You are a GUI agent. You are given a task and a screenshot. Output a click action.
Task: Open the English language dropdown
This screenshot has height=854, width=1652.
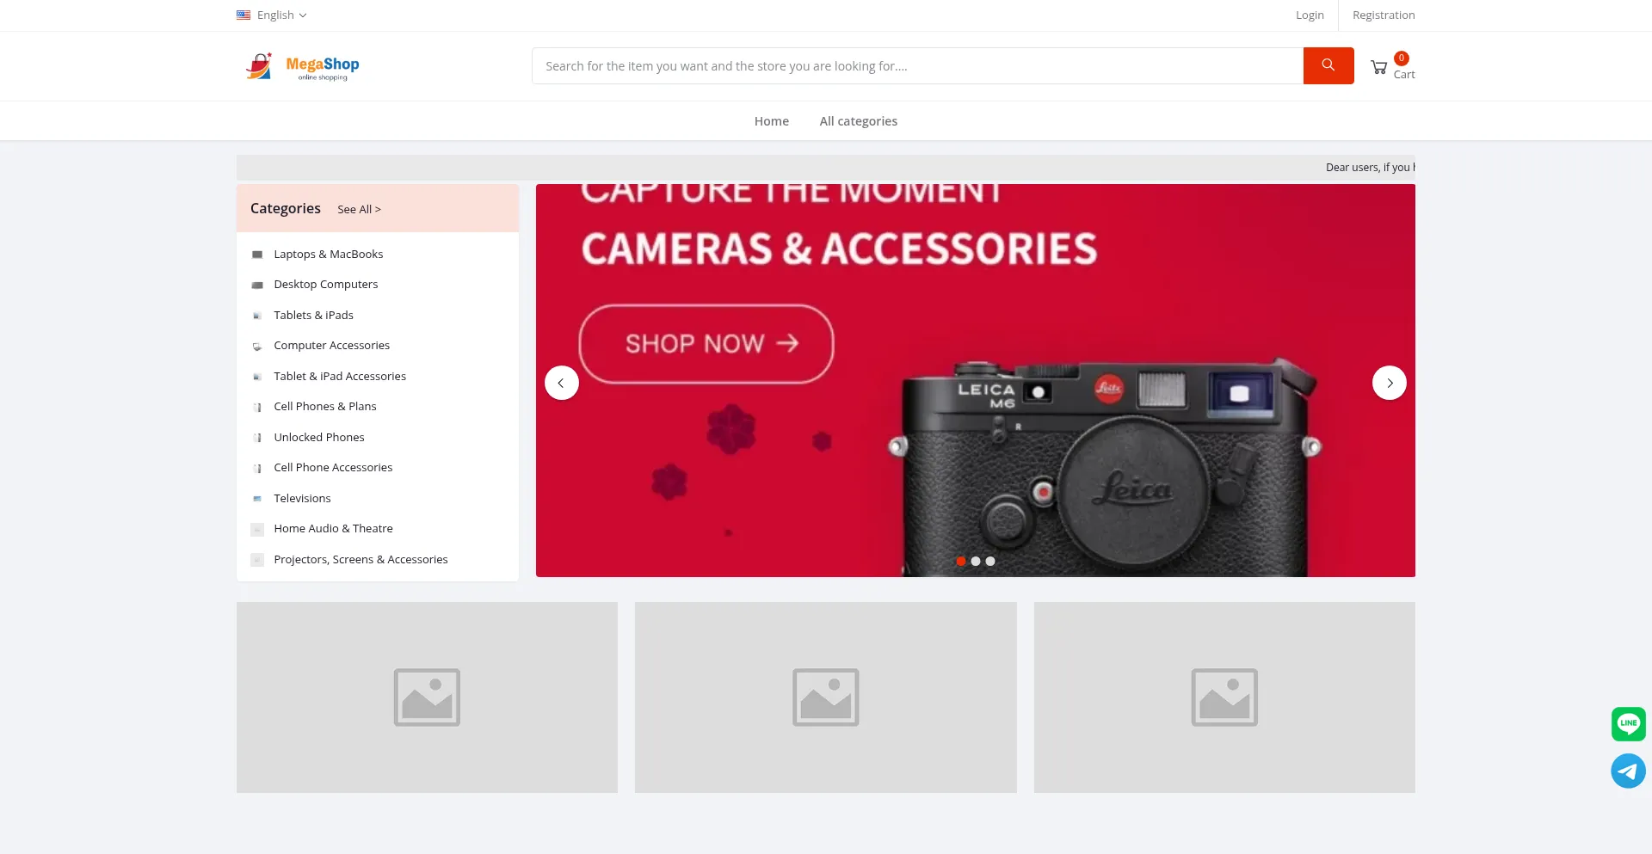tap(271, 15)
